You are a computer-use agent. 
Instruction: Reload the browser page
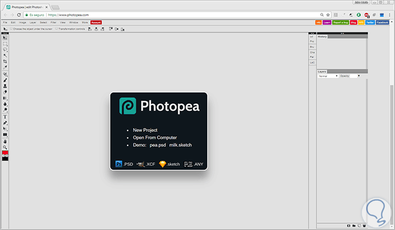19,15
